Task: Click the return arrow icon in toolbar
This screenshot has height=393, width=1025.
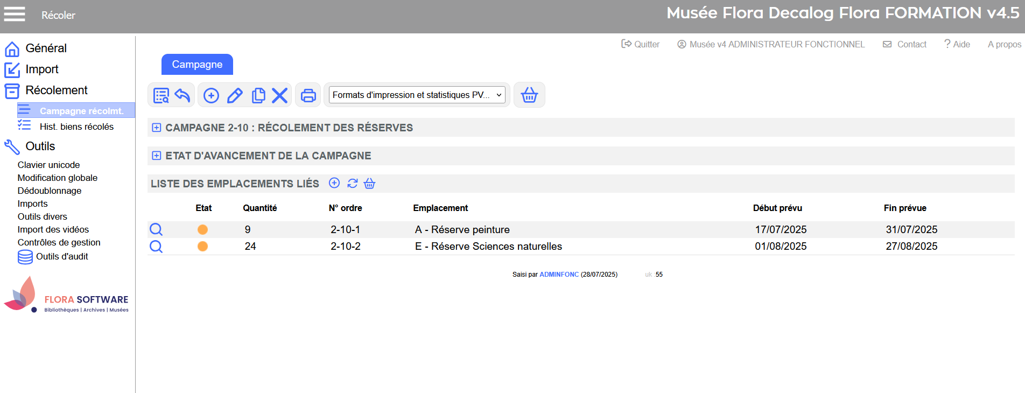Action: click(182, 95)
